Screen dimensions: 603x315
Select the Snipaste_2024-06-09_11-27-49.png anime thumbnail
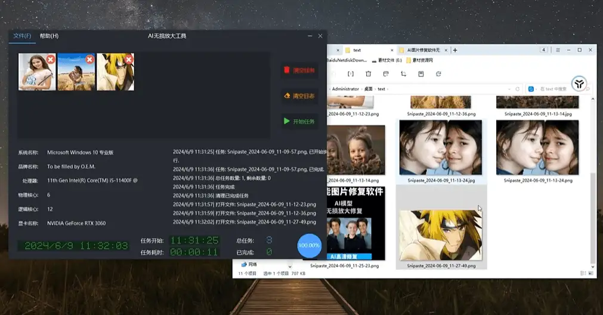click(x=441, y=235)
